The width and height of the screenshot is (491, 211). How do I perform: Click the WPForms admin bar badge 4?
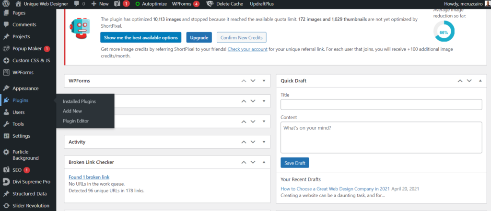point(196,4)
